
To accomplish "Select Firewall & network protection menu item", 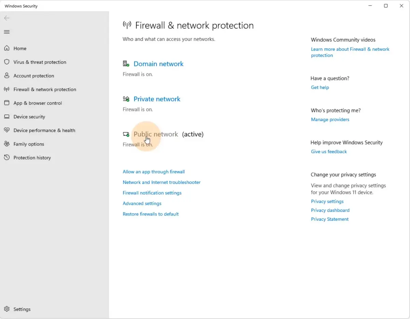I will (45, 89).
